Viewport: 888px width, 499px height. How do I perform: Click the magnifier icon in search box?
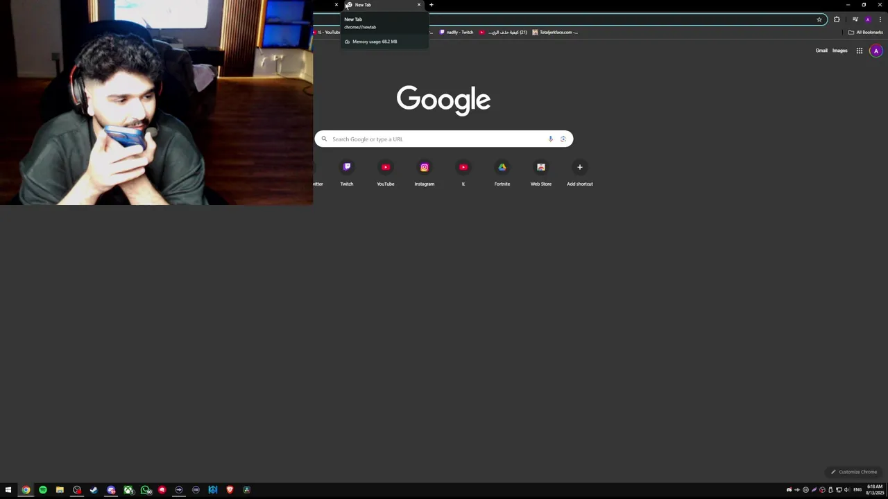point(324,139)
